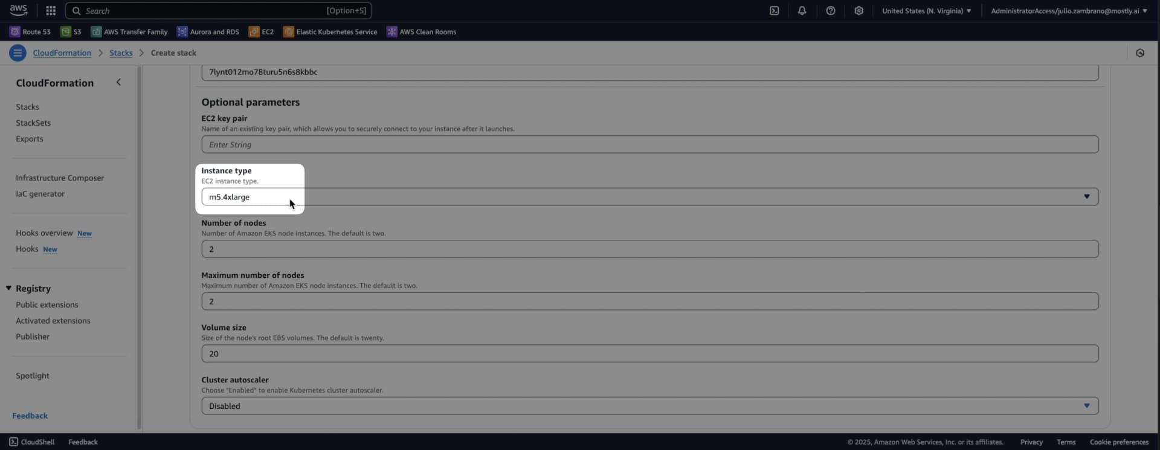Open Publisher in the sidebar
This screenshot has height=450, width=1160.
pos(33,336)
